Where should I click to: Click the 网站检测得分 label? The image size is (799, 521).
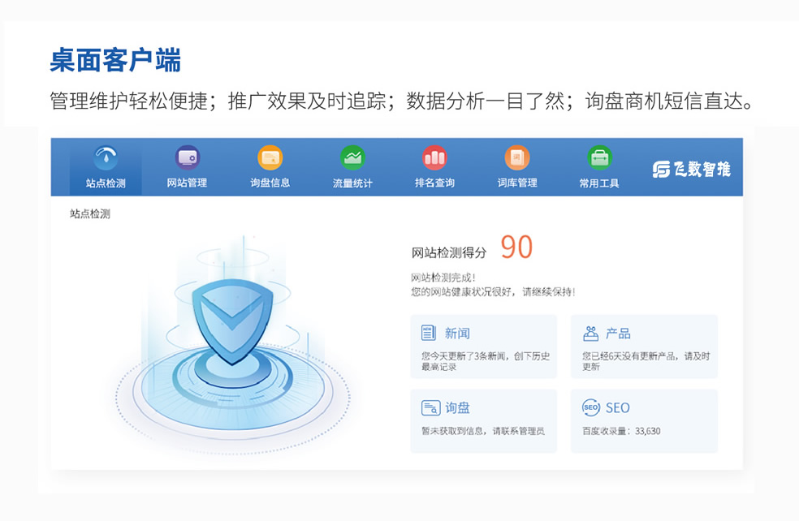tap(449, 252)
